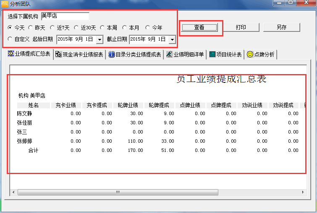Click the 劝说提成 column header
This screenshot has width=317, height=213.
click(283, 105)
